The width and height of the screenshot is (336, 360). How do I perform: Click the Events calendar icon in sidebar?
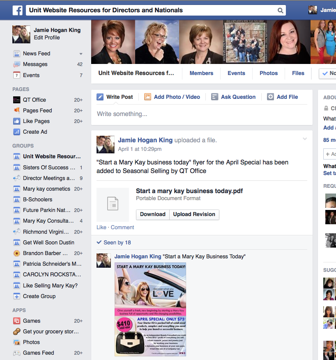(x=16, y=75)
